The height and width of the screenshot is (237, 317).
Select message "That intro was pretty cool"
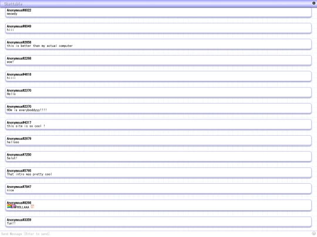[x=29, y=174]
